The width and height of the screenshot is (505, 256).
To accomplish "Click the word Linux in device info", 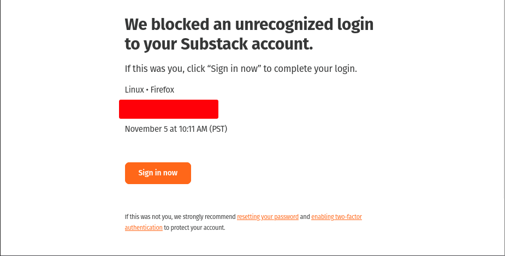I will [134, 90].
